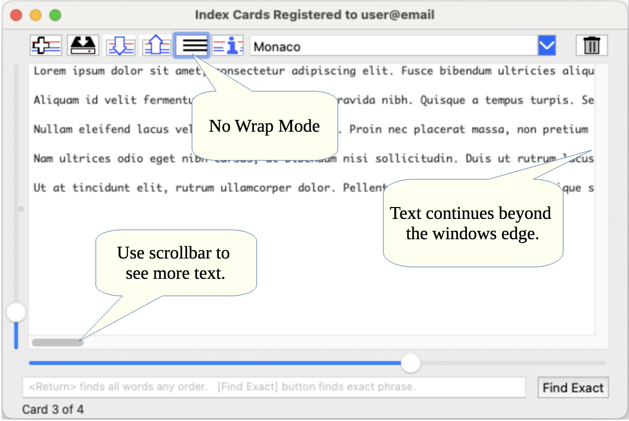Delete card with the trash icon

(x=591, y=46)
